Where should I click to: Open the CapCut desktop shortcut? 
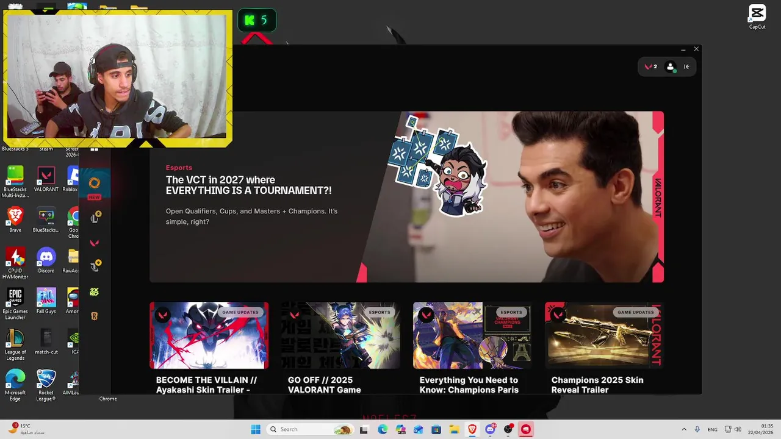click(x=757, y=16)
